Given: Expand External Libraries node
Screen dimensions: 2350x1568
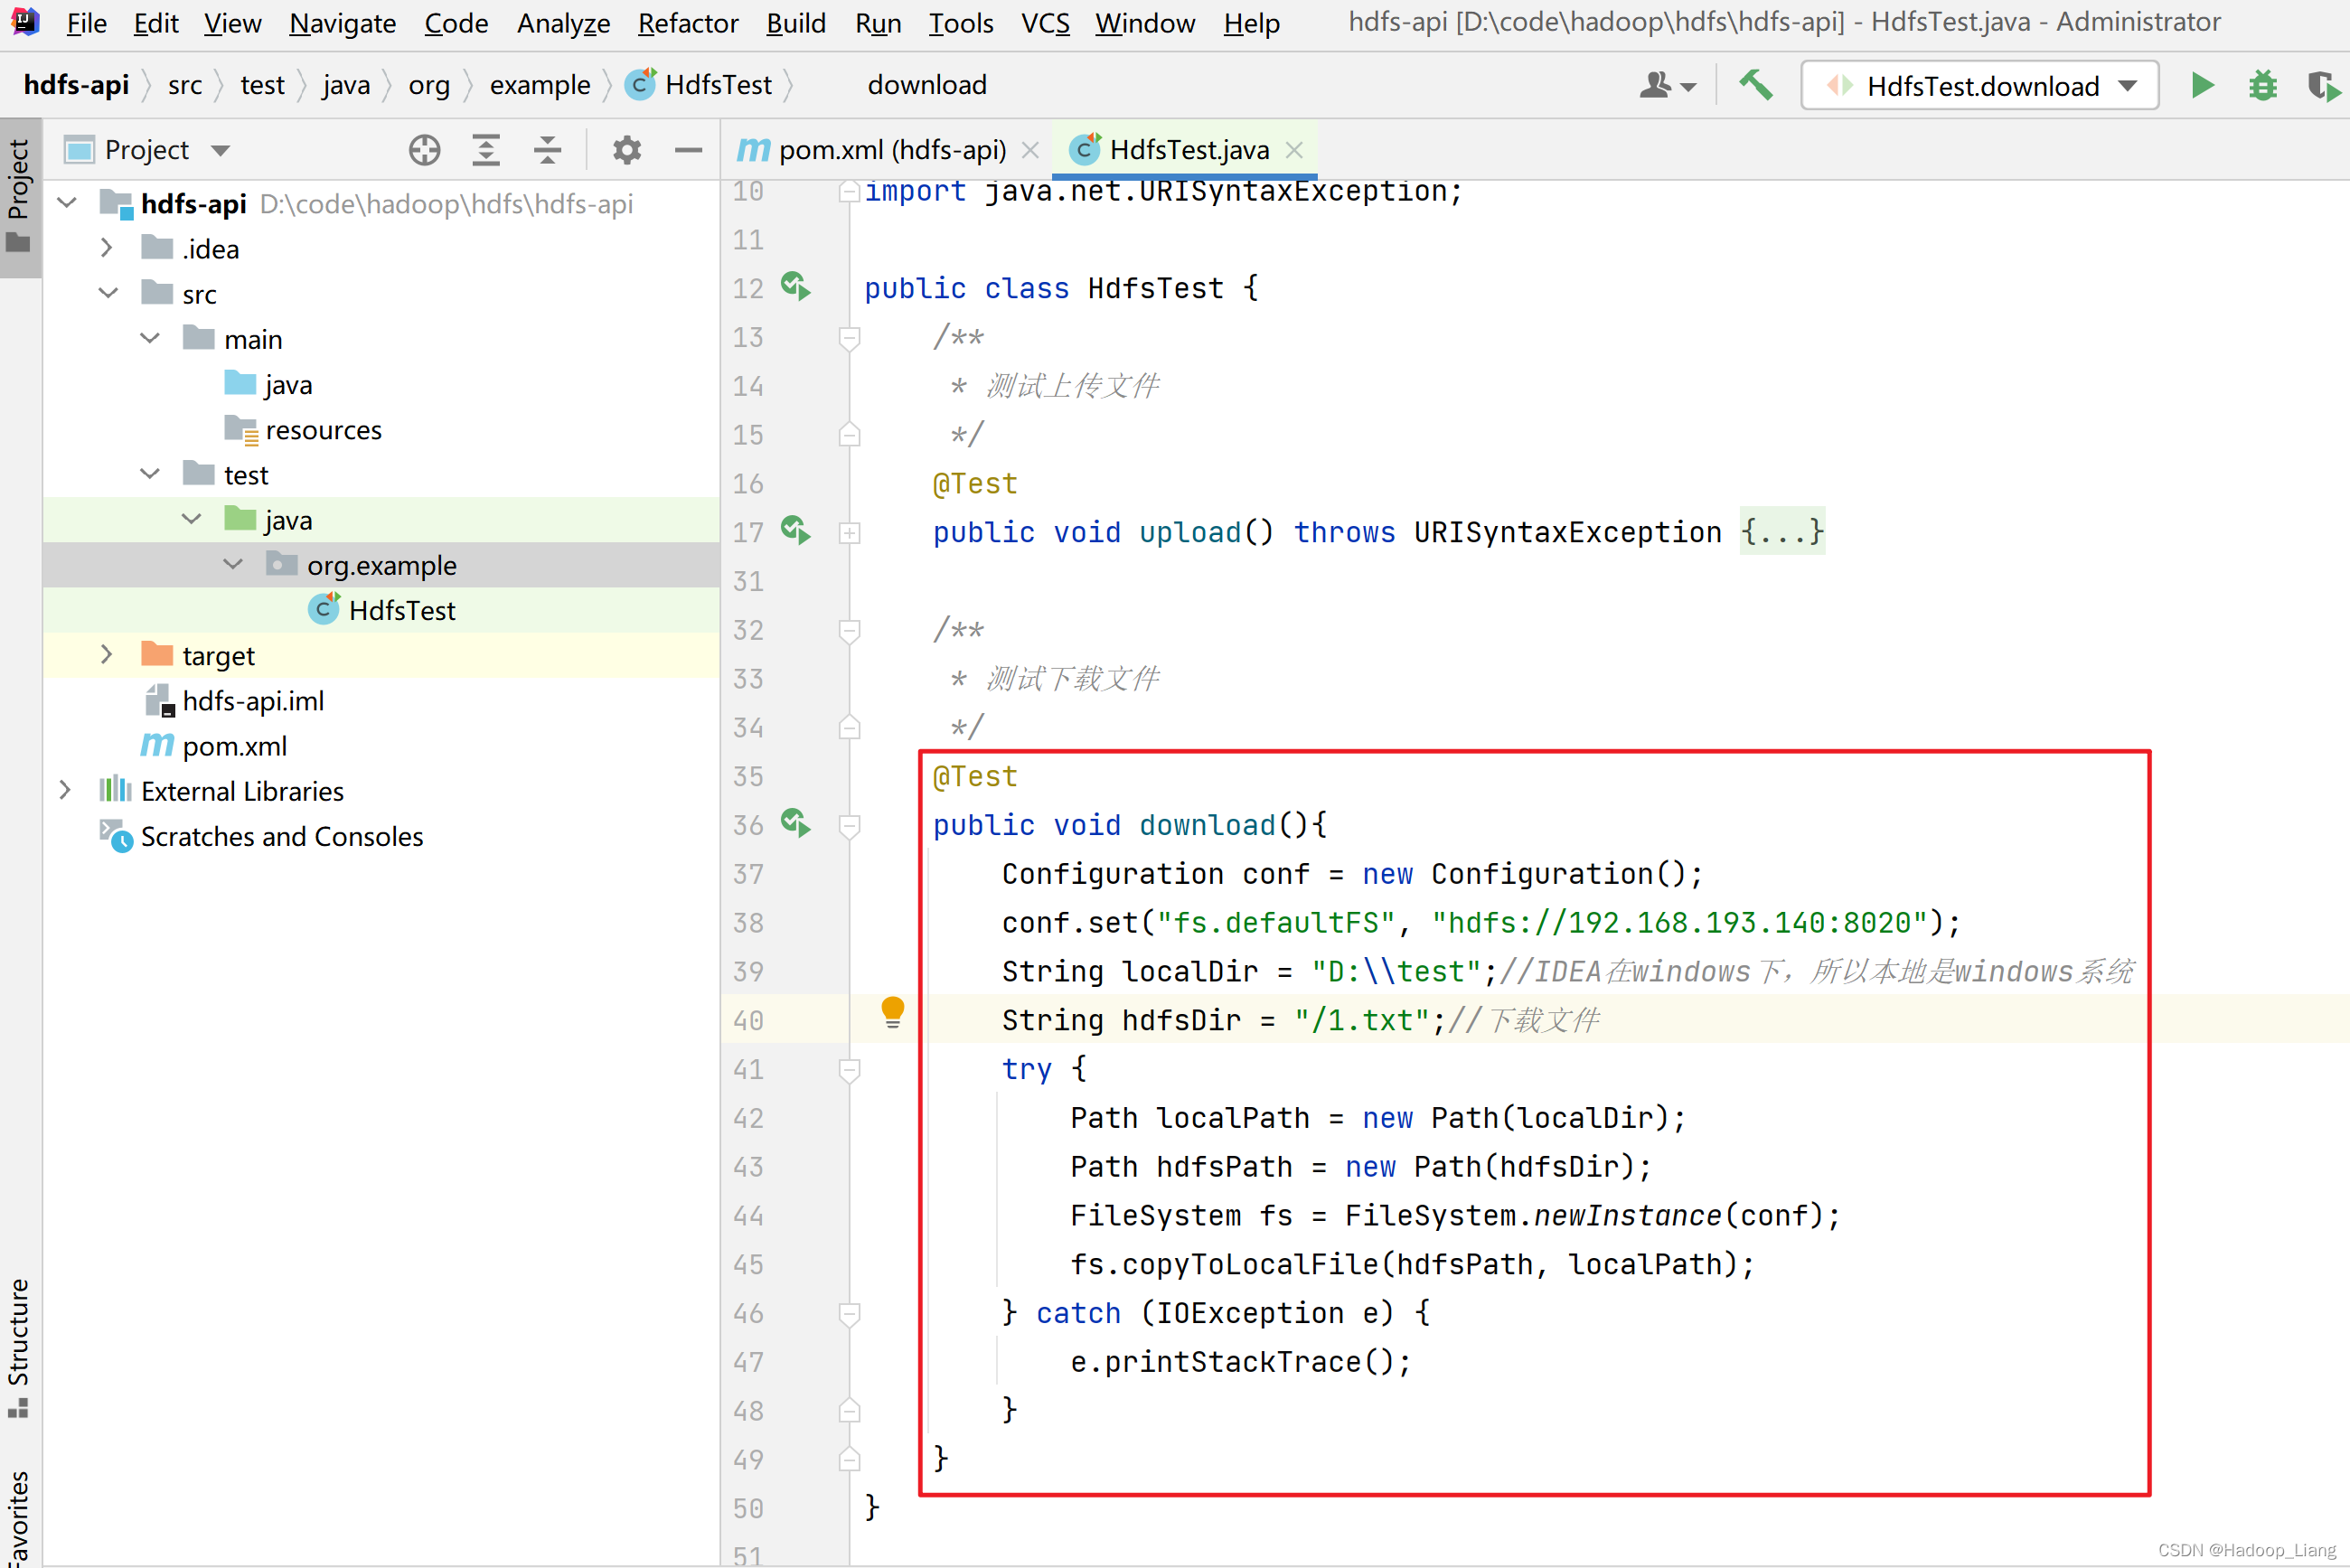Looking at the screenshot, I should tap(66, 790).
